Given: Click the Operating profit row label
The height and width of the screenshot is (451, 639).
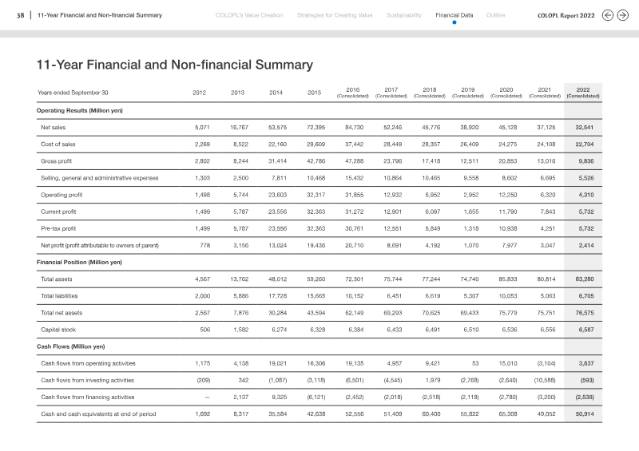Looking at the screenshot, I should [x=62, y=195].
